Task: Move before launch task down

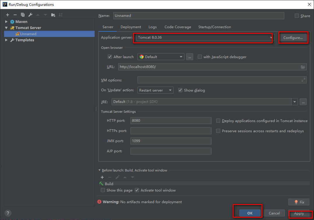Action: 133,177
